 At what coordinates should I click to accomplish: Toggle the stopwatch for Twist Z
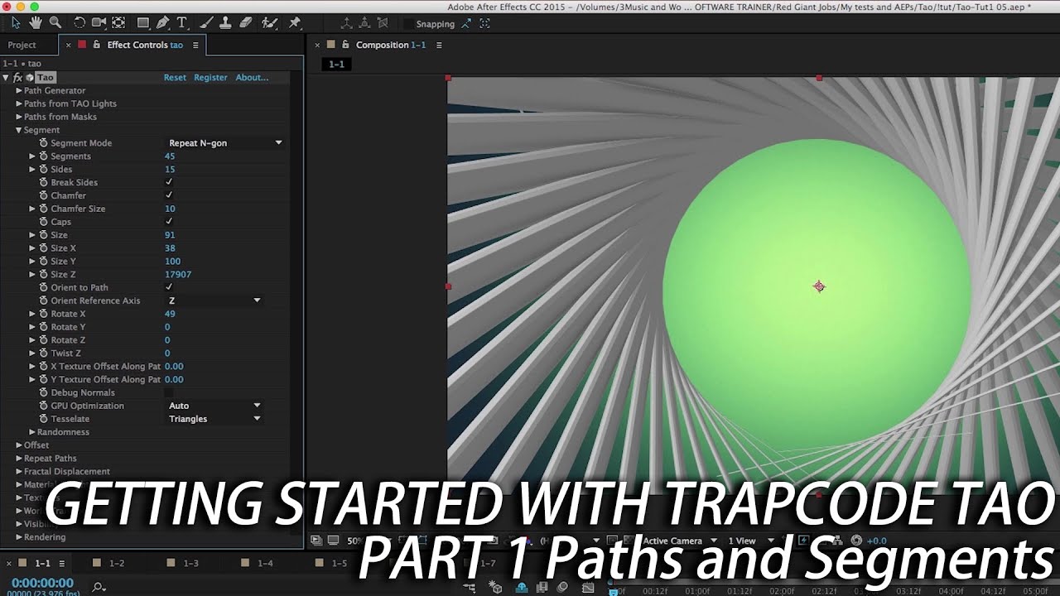coord(43,353)
